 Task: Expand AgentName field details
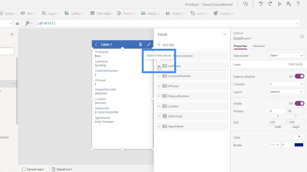[159, 126]
